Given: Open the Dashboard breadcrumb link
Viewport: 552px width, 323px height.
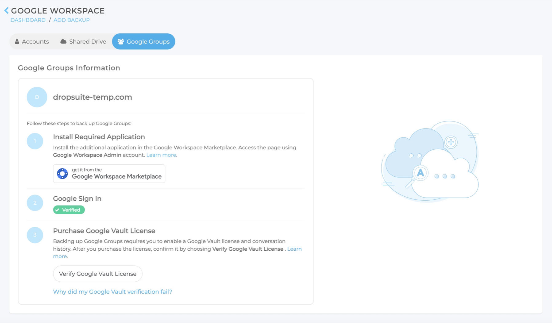Looking at the screenshot, I should click(x=28, y=20).
